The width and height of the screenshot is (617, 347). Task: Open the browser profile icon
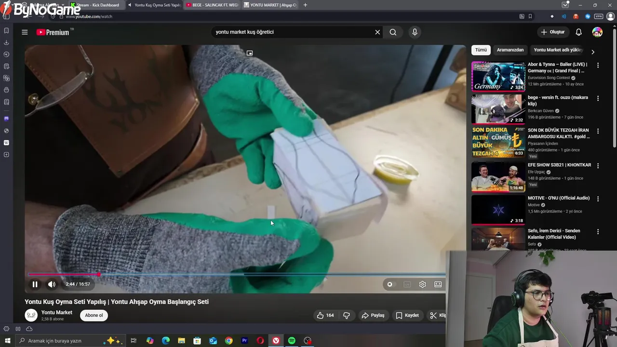tap(610, 16)
